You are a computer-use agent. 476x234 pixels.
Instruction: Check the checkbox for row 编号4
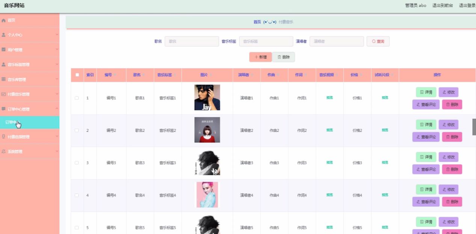(77, 195)
